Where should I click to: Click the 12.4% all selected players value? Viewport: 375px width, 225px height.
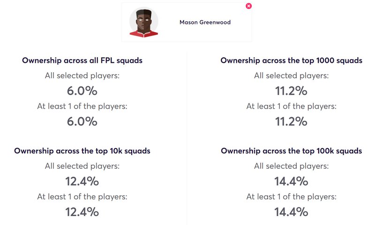click(82, 181)
